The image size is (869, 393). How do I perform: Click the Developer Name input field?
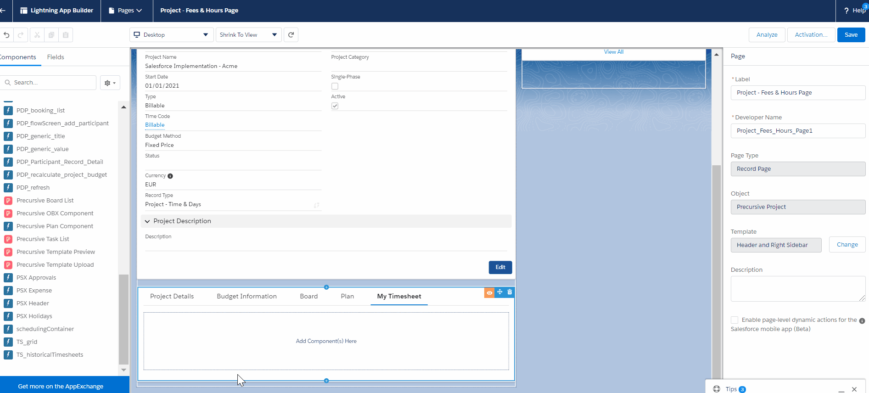pyautogui.click(x=798, y=131)
